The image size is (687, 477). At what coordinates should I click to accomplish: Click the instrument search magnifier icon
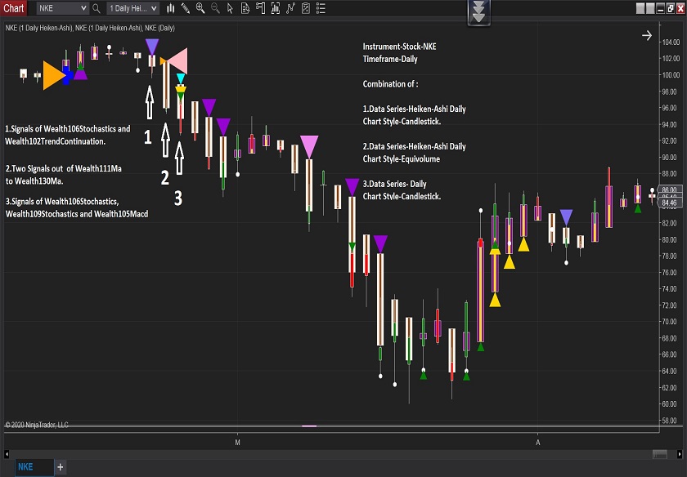97,8
